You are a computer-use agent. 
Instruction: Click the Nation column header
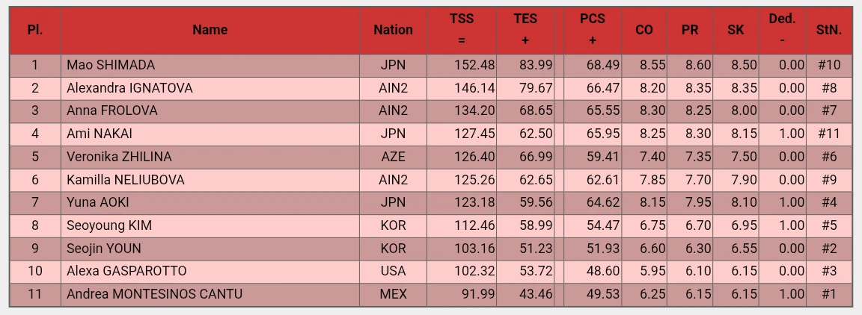pos(393,30)
